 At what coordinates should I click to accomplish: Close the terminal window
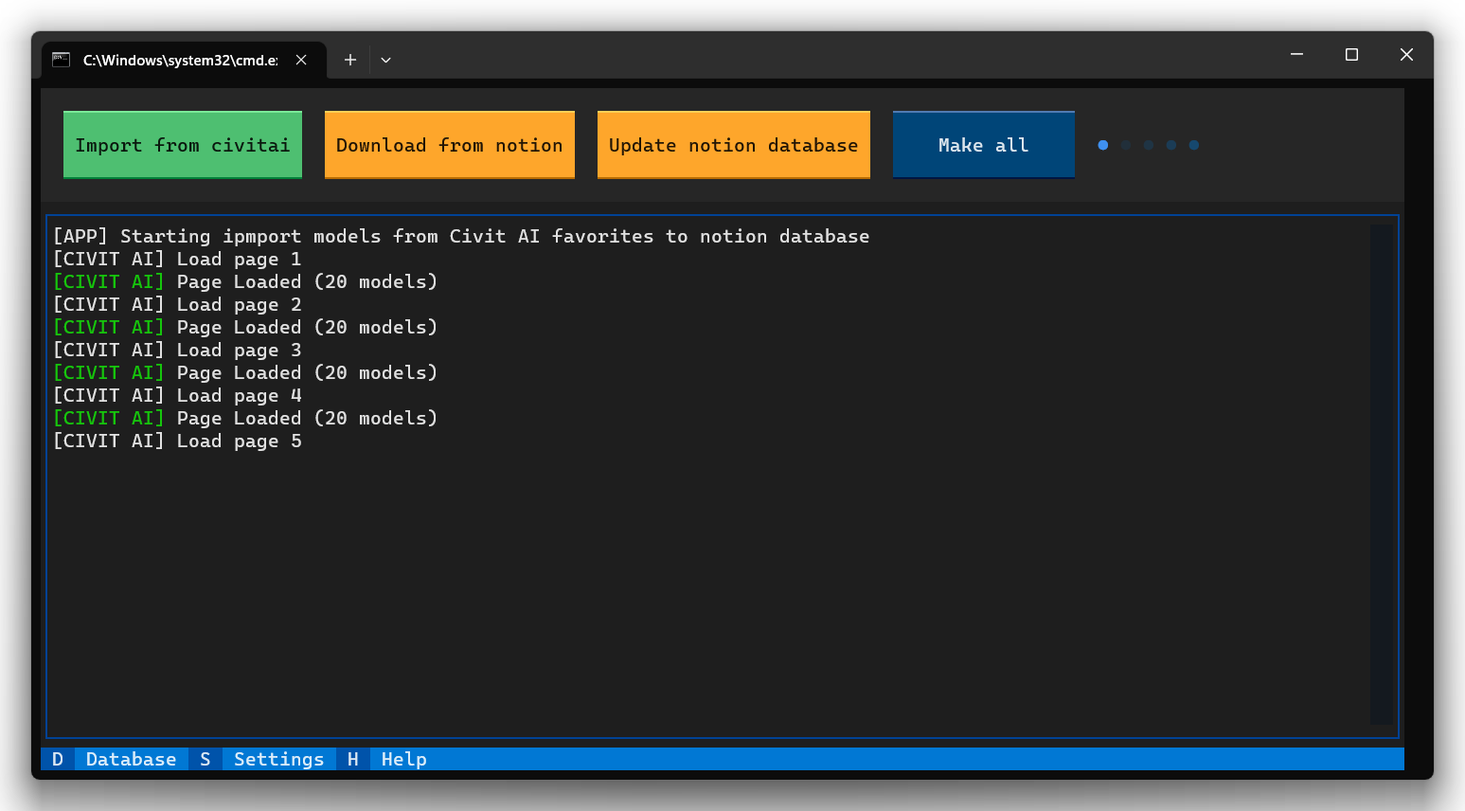click(1406, 55)
